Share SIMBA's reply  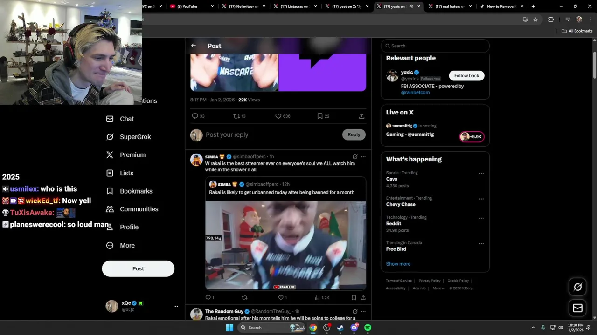[363, 297]
